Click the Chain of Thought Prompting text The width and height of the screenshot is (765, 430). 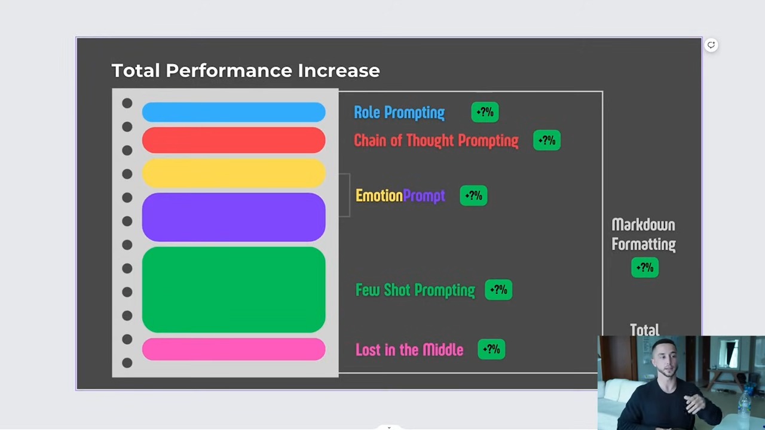click(436, 140)
